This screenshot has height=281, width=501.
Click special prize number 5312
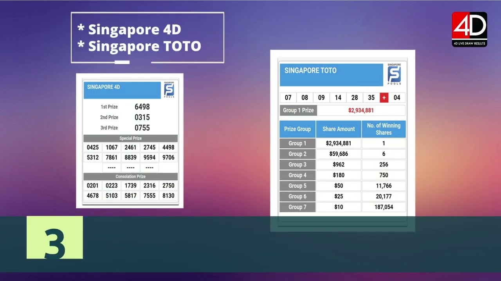point(93,158)
